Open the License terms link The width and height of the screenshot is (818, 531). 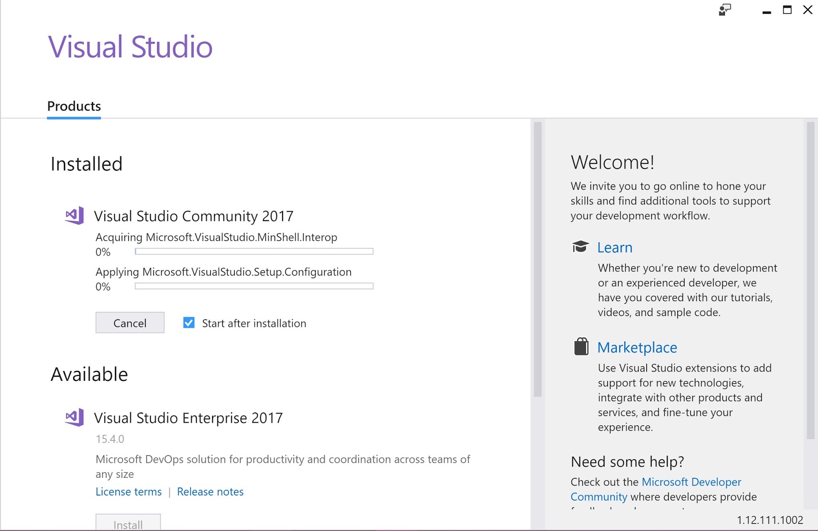pyautogui.click(x=128, y=492)
